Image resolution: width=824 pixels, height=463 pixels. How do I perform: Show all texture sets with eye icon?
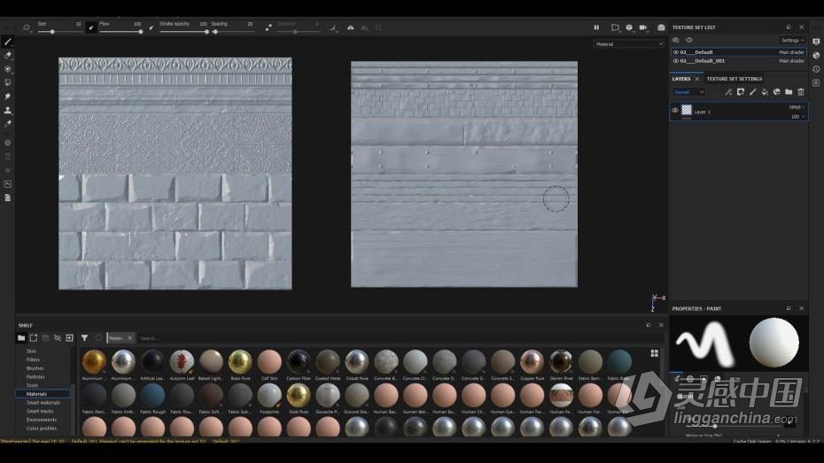click(689, 40)
